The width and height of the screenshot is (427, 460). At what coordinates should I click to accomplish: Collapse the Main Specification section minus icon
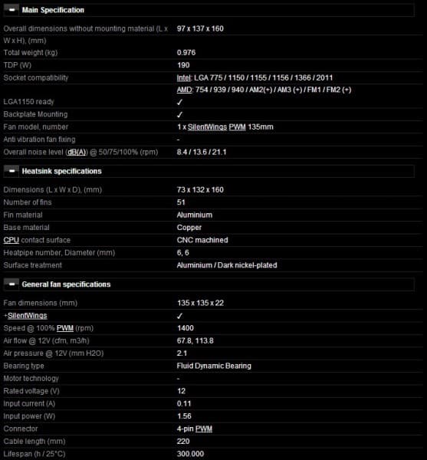click(x=11, y=10)
